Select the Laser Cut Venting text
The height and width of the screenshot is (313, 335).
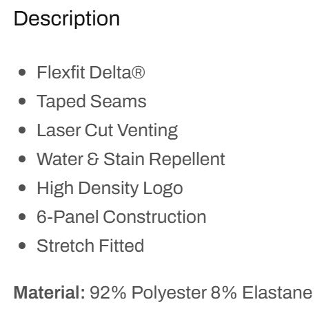(x=108, y=131)
